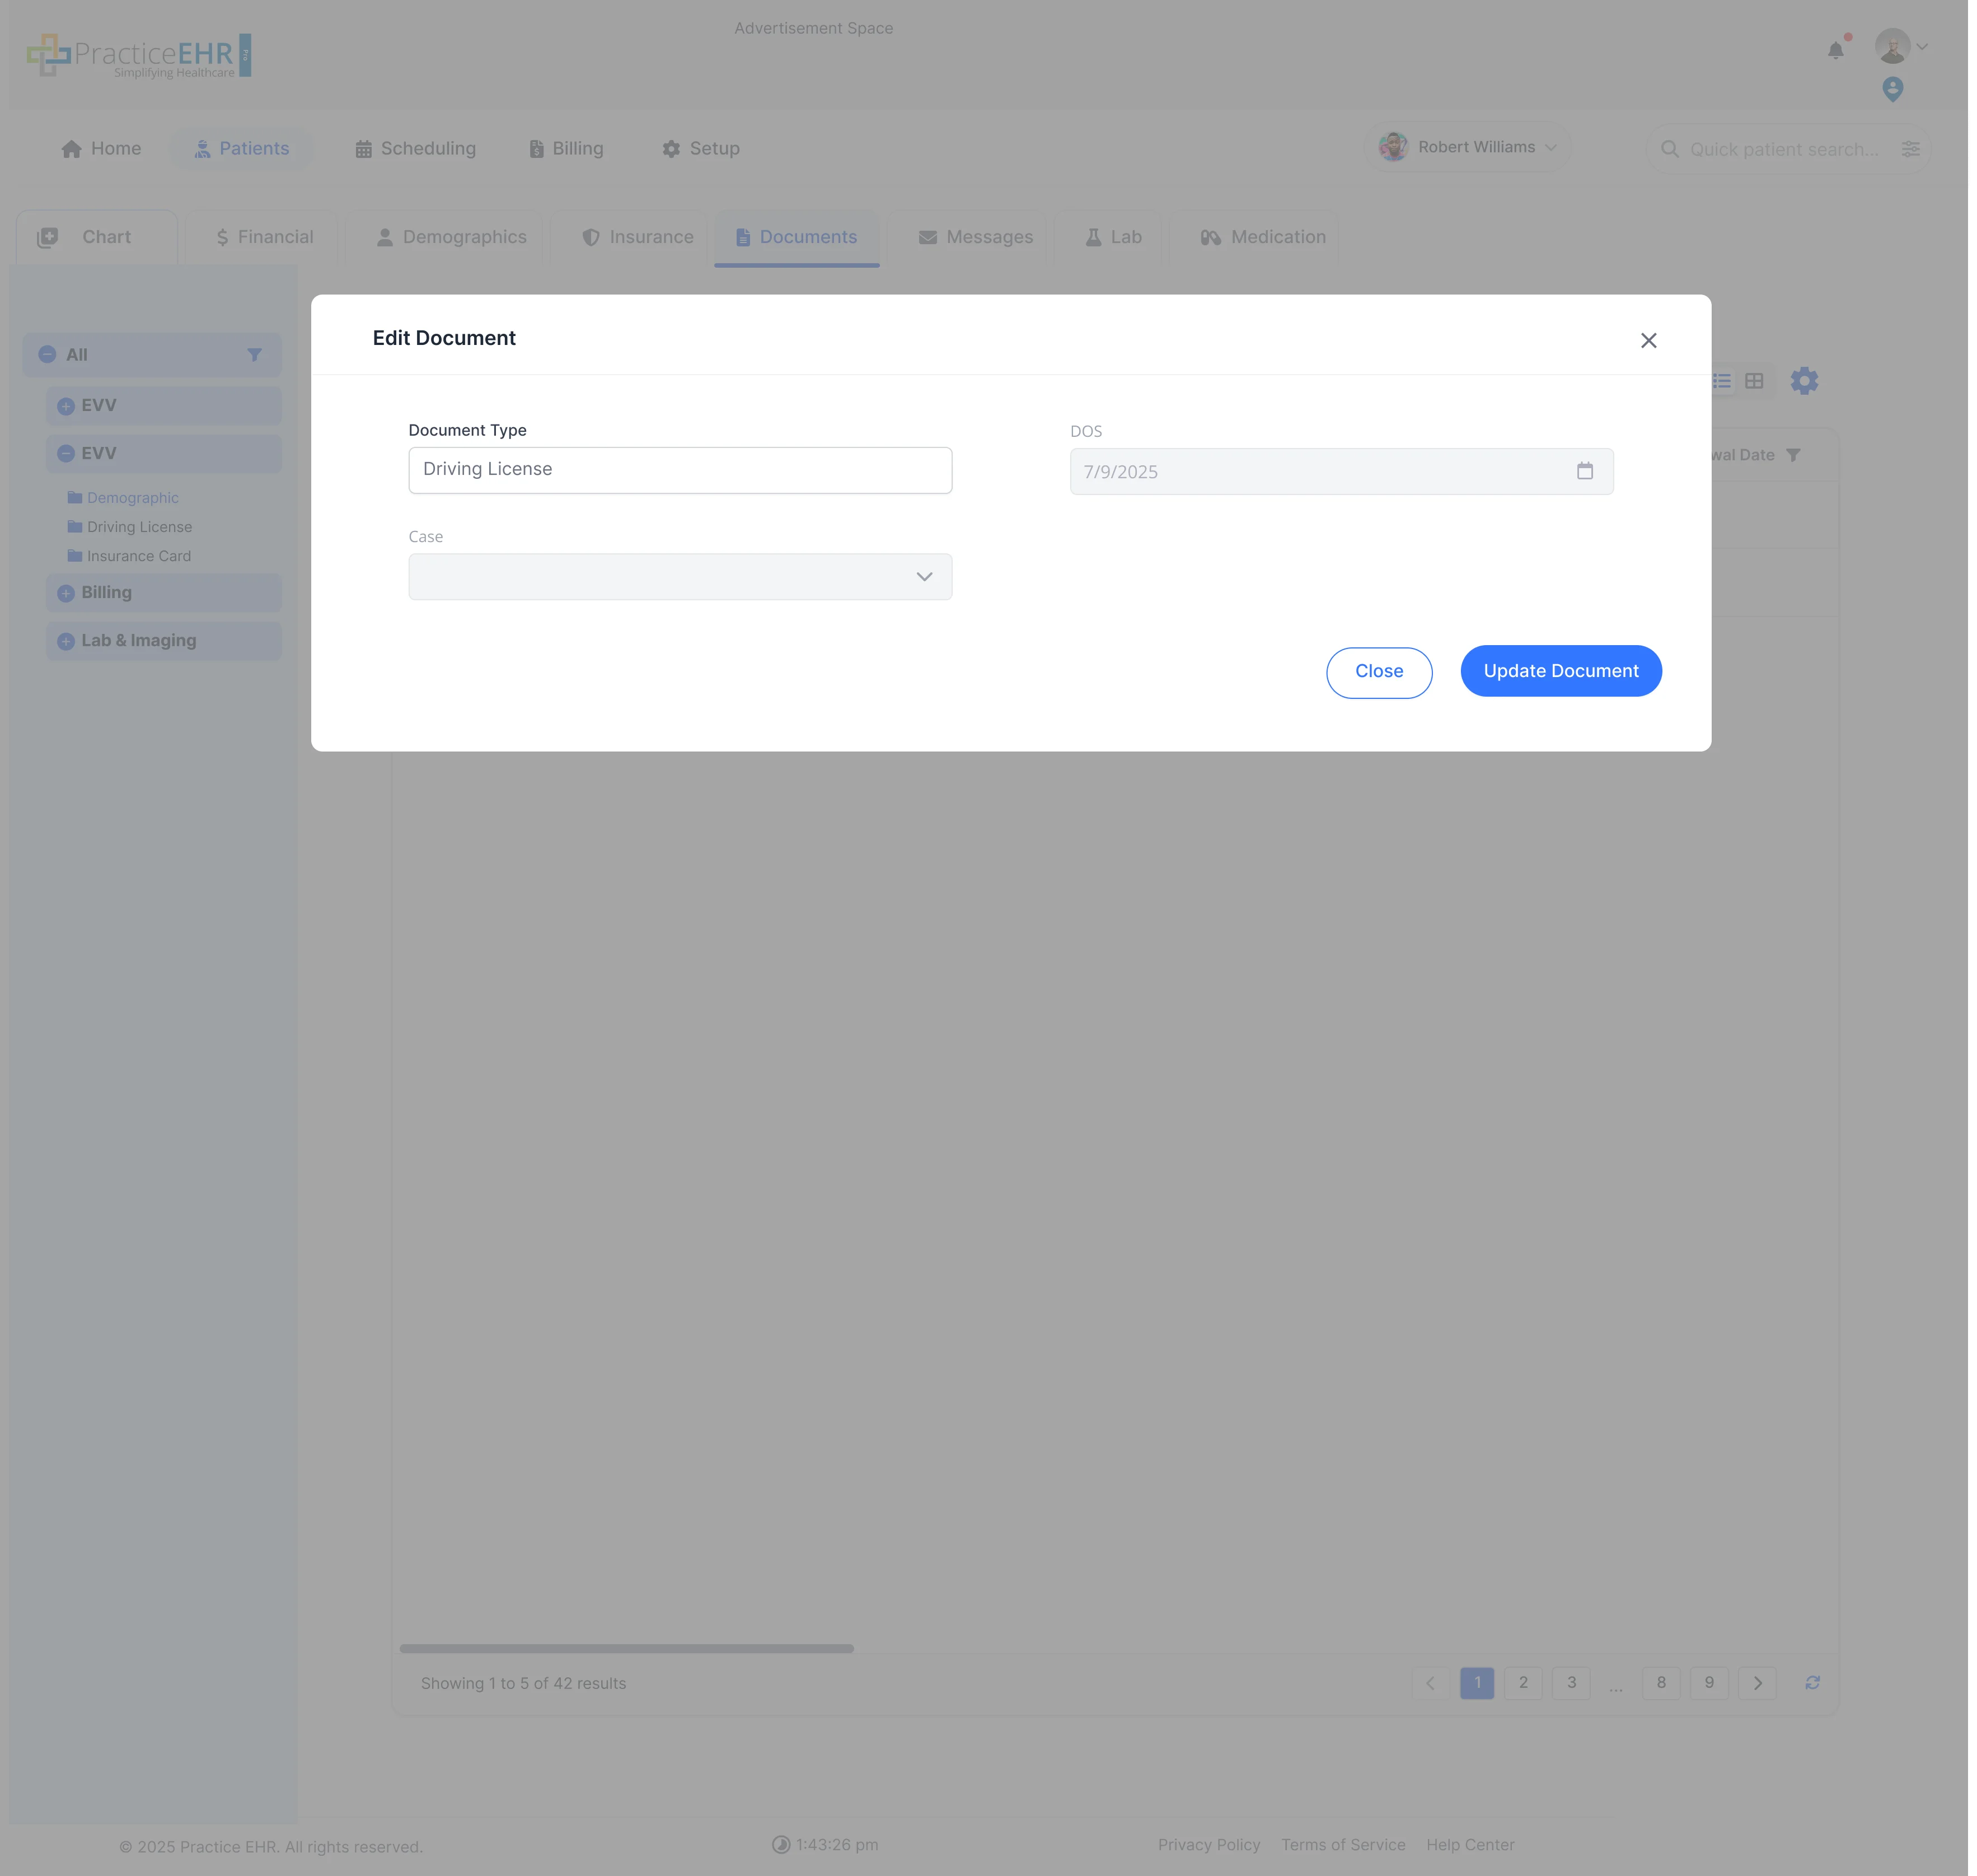Open the settings gear above table
Viewport: 1977px width, 1876px height.
point(1804,381)
